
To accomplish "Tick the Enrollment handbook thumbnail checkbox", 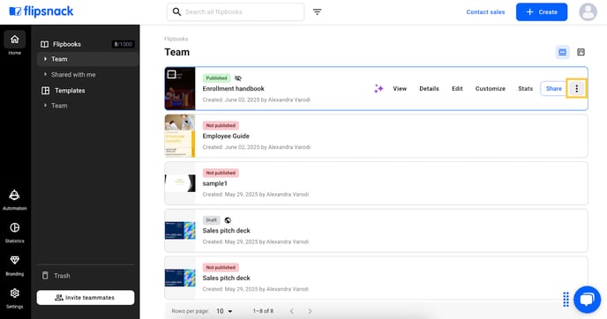I will (171, 74).
